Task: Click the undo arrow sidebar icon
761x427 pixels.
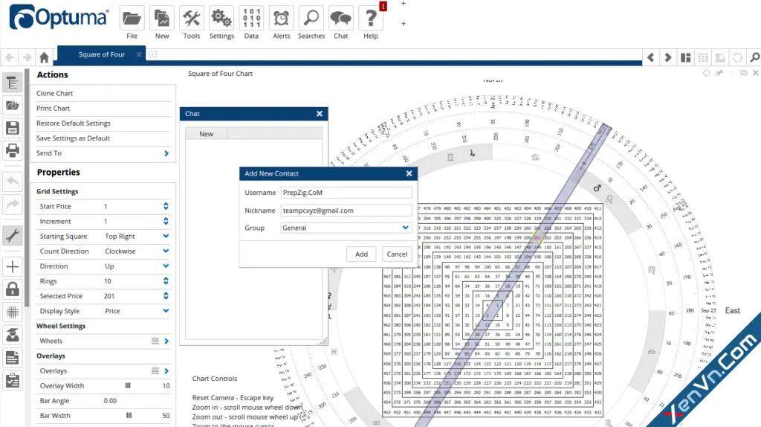Action: 13,182
